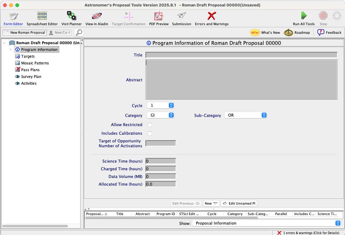Viewport: 345px width, 235px height.
Task: Click the magnifying glass search icon
Action: [79, 33]
